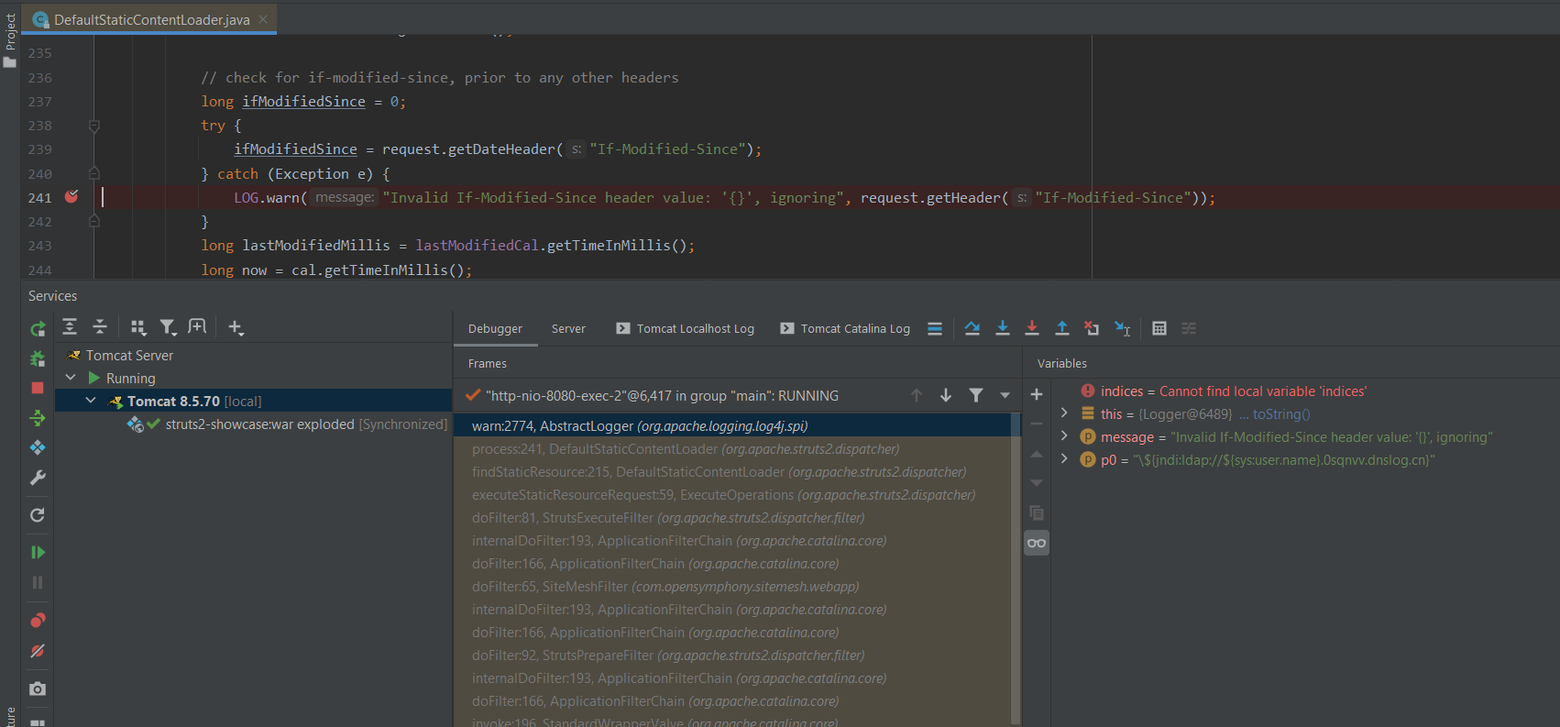Image resolution: width=1560 pixels, height=727 pixels.
Task: Expand the p0 variable
Action: tap(1064, 459)
